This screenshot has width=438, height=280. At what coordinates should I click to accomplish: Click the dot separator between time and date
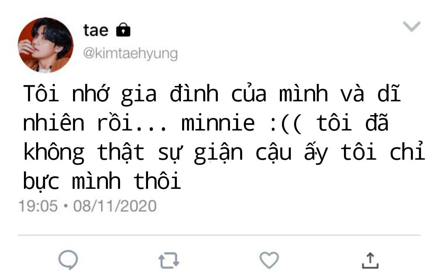tap(66, 206)
